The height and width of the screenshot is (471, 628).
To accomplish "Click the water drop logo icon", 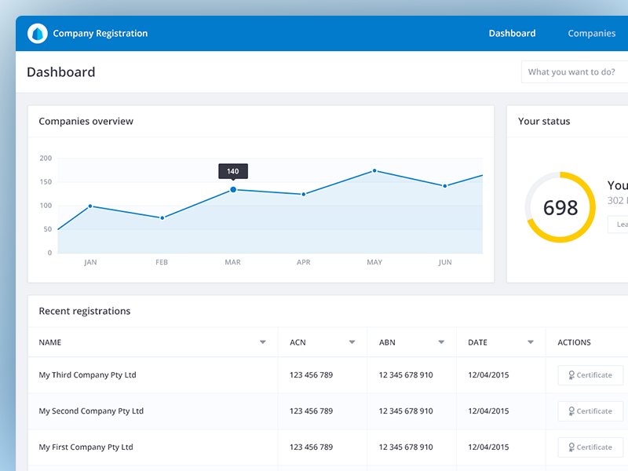I will (37, 33).
